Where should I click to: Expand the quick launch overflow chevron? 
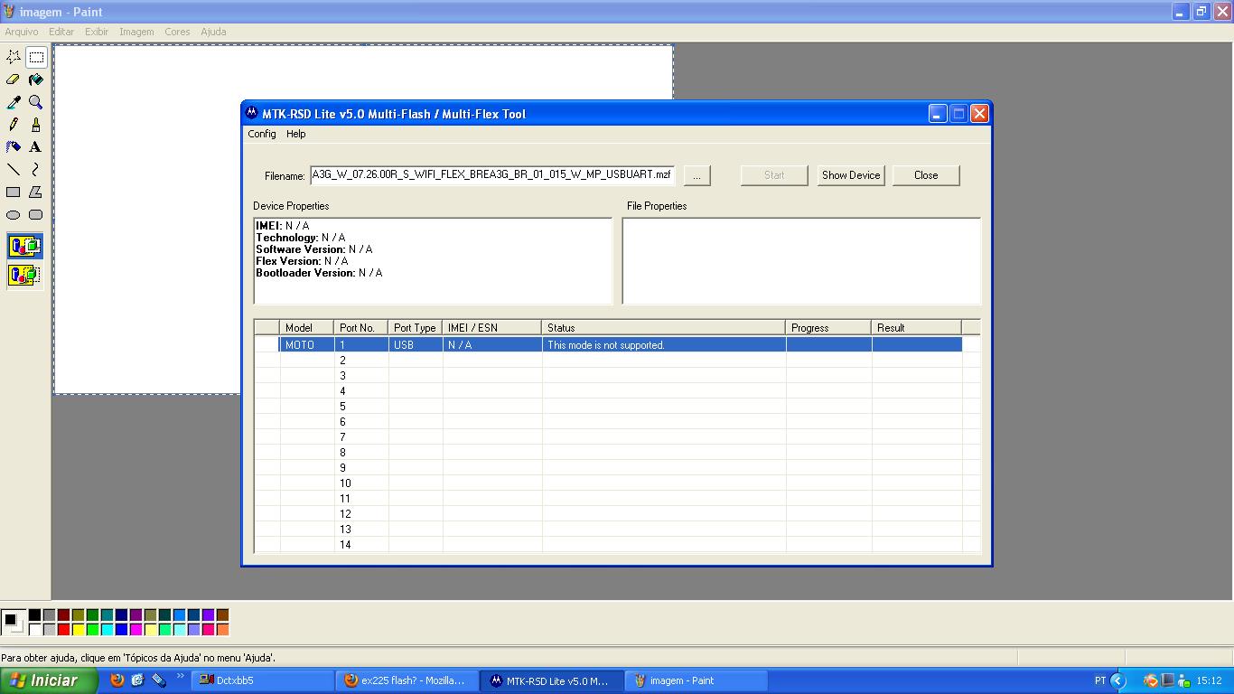[x=180, y=677]
